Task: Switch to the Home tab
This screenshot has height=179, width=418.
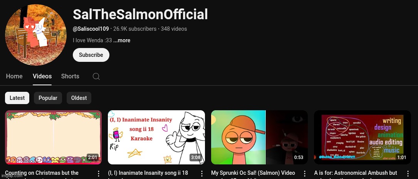Action: tap(14, 76)
